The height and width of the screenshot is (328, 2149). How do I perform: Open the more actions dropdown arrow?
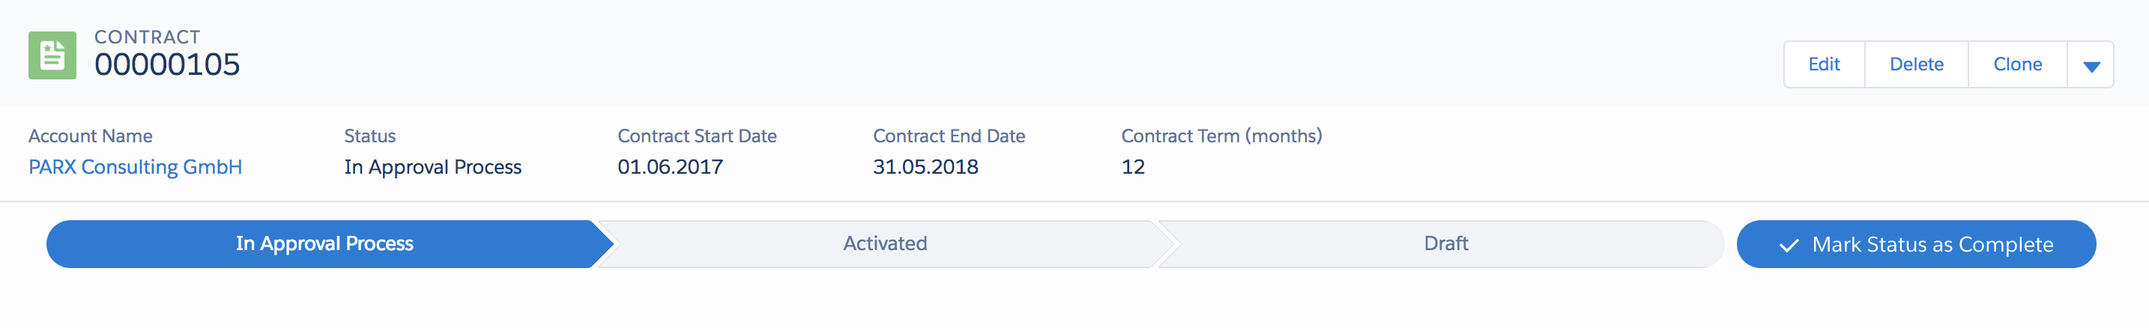click(x=2090, y=65)
